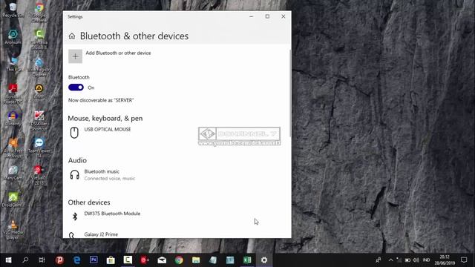Open Camtasia from the taskbar
475x267 pixels.
(128, 260)
